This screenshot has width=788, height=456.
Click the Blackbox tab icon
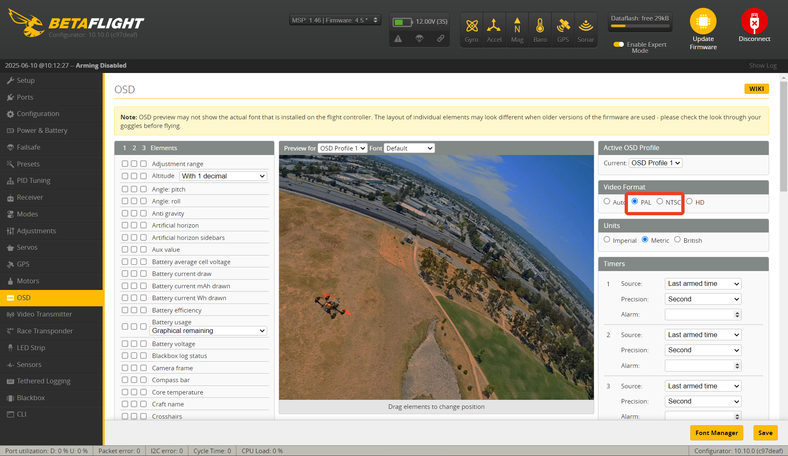tap(10, 398)
